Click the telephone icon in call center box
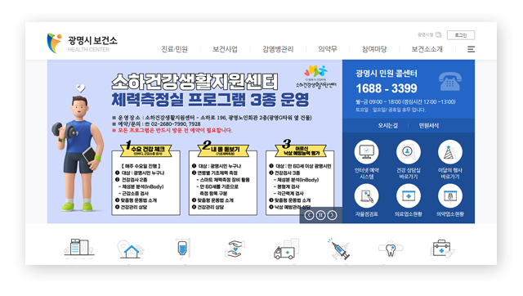The width and height of the screenshot is (523, 296). click(x=450, y=82)
